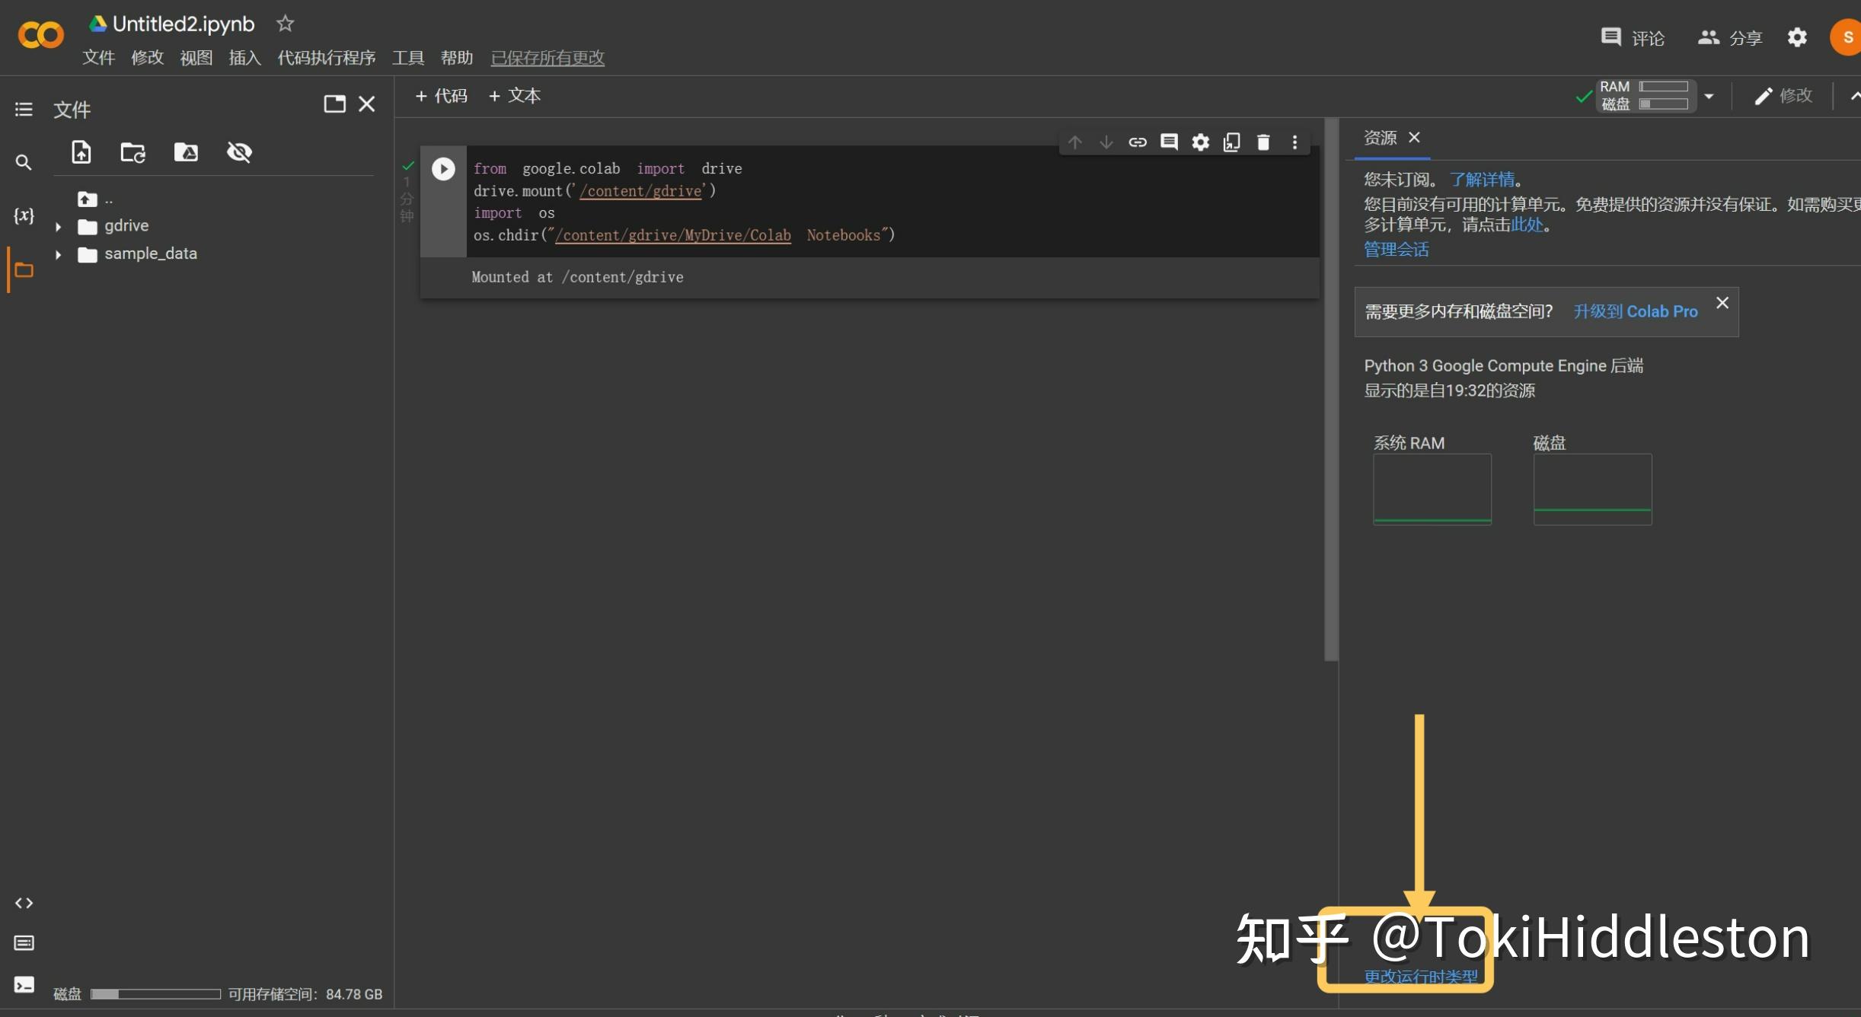The height and width of the screenshot is (1017, 1861).
Task: Run the drive mount code cell
Action: (x=442, y=168)
